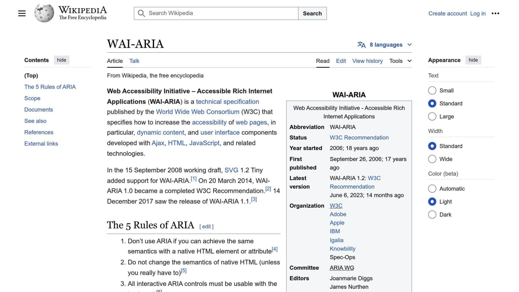Click citation reference [2]
Screen dimensions: 519x292
268,189
